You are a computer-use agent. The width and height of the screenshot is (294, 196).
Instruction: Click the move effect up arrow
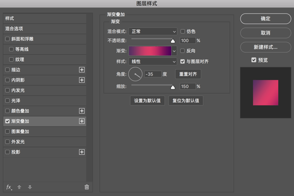pos(19,187)
